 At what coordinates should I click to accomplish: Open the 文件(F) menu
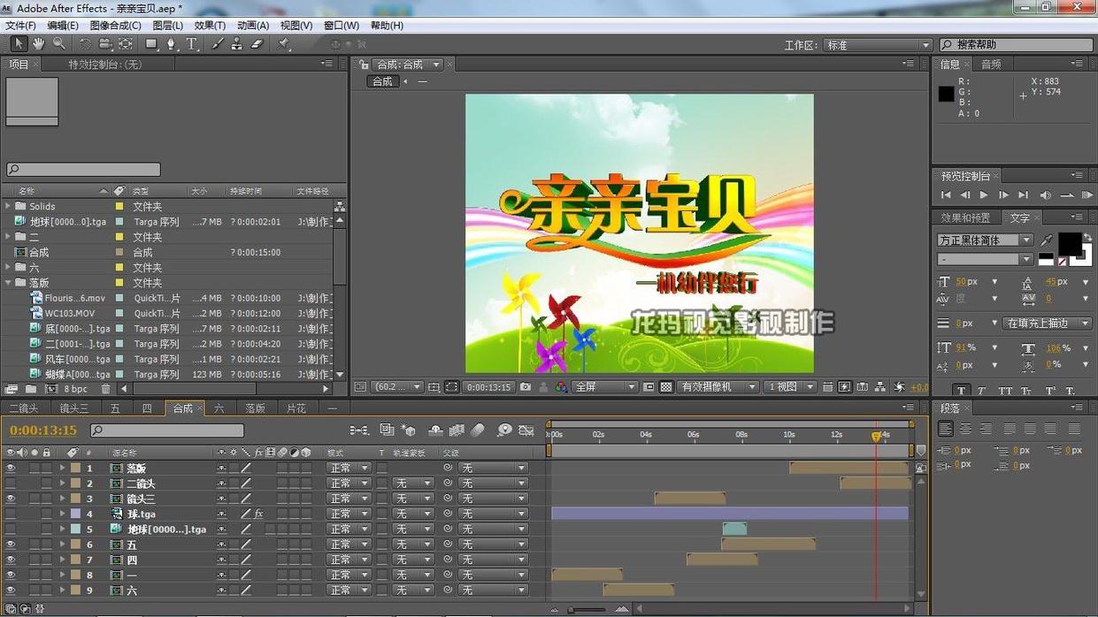[21, 26]
